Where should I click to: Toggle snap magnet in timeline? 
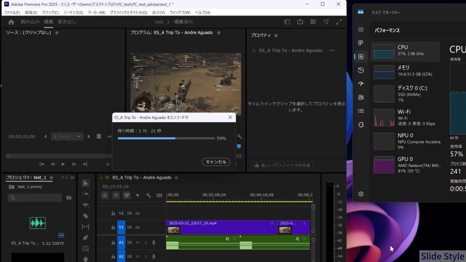(116, 195)
